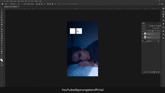Viewport: 165px width, 93px height.
Task: Select the Pen tool
Action: [2, 43]
